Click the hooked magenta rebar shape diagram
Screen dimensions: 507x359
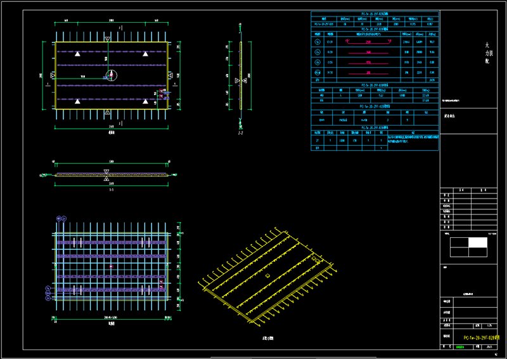click(368, 42)
